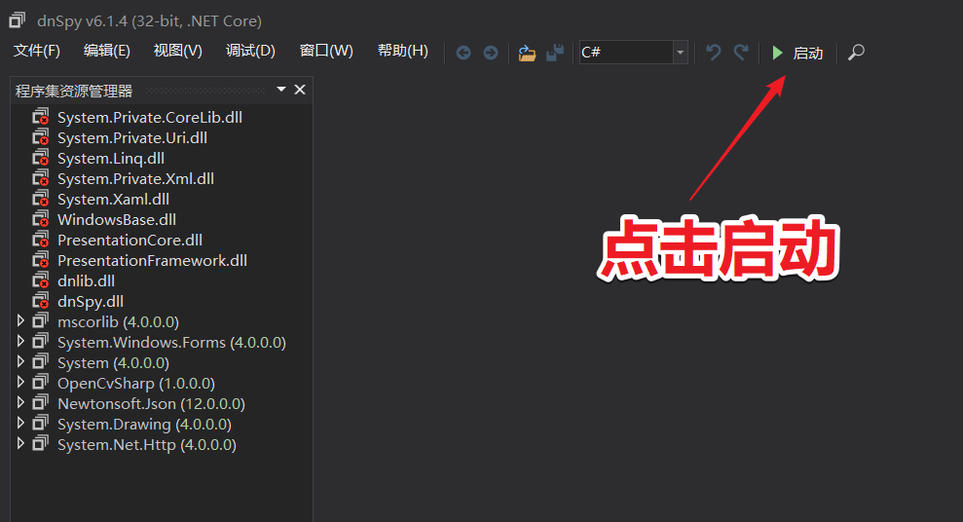Click the assembly icon beside System.Linq.dll

(41, 158)
